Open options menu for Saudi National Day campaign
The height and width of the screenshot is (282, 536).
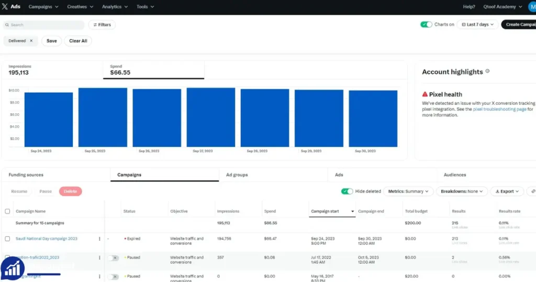(x=99, y=238)
